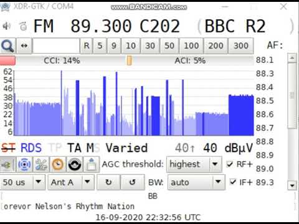Click the 89.300 frequency display
The image size is (299, 224).
101,26
